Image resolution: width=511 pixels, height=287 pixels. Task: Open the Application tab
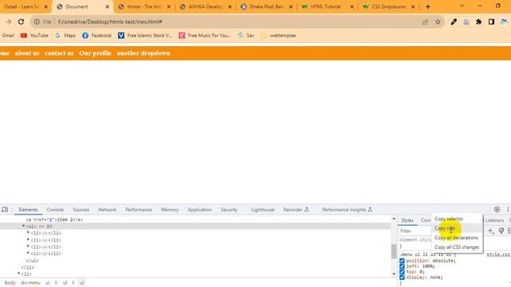pos(200,210)
